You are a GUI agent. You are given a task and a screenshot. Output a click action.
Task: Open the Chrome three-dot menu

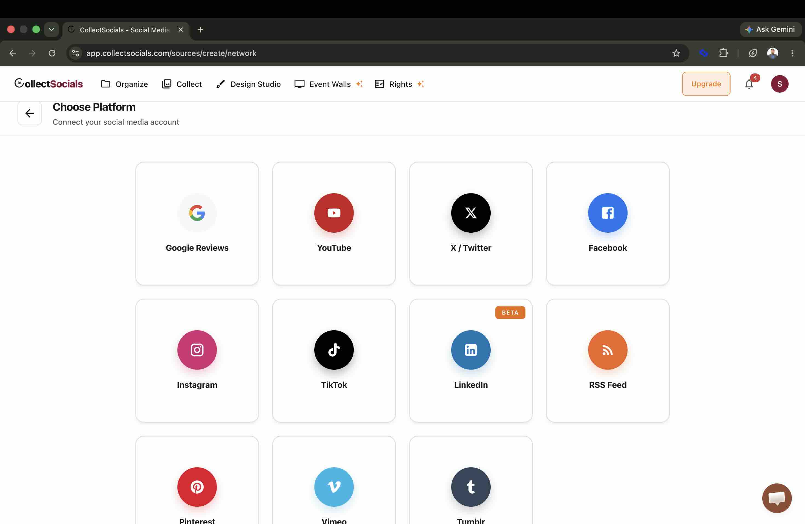pos(792,53)
